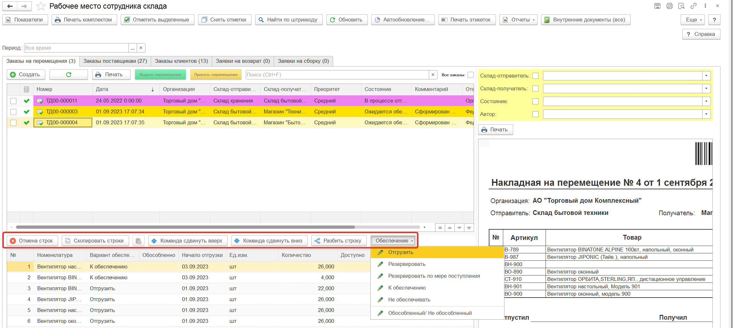Click the forward navigation arrow
Screen dimensions: 733x328
click(24, 6)
